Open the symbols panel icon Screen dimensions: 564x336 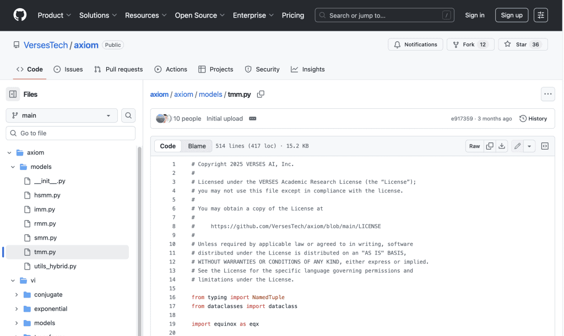545,146
